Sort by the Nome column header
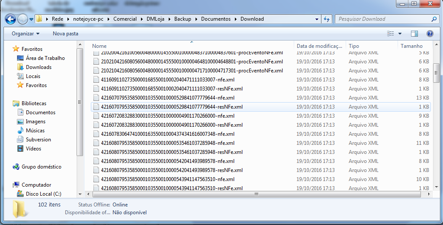The image size is (443, 225). point(100,46)
